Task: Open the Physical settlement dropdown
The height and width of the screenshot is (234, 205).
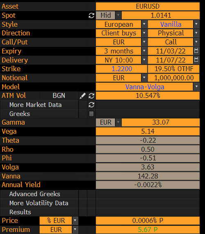Action: tap(196, 33)
